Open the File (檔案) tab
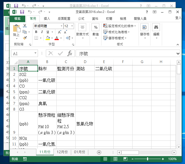This screenshot has height=164, width=185. coord(17,18)
